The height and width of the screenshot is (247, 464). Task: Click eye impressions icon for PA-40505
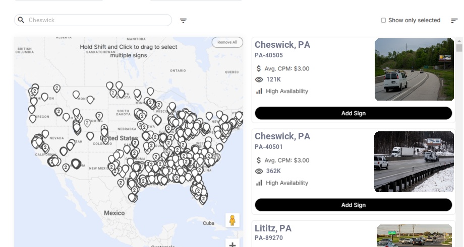tap(259, 79)
